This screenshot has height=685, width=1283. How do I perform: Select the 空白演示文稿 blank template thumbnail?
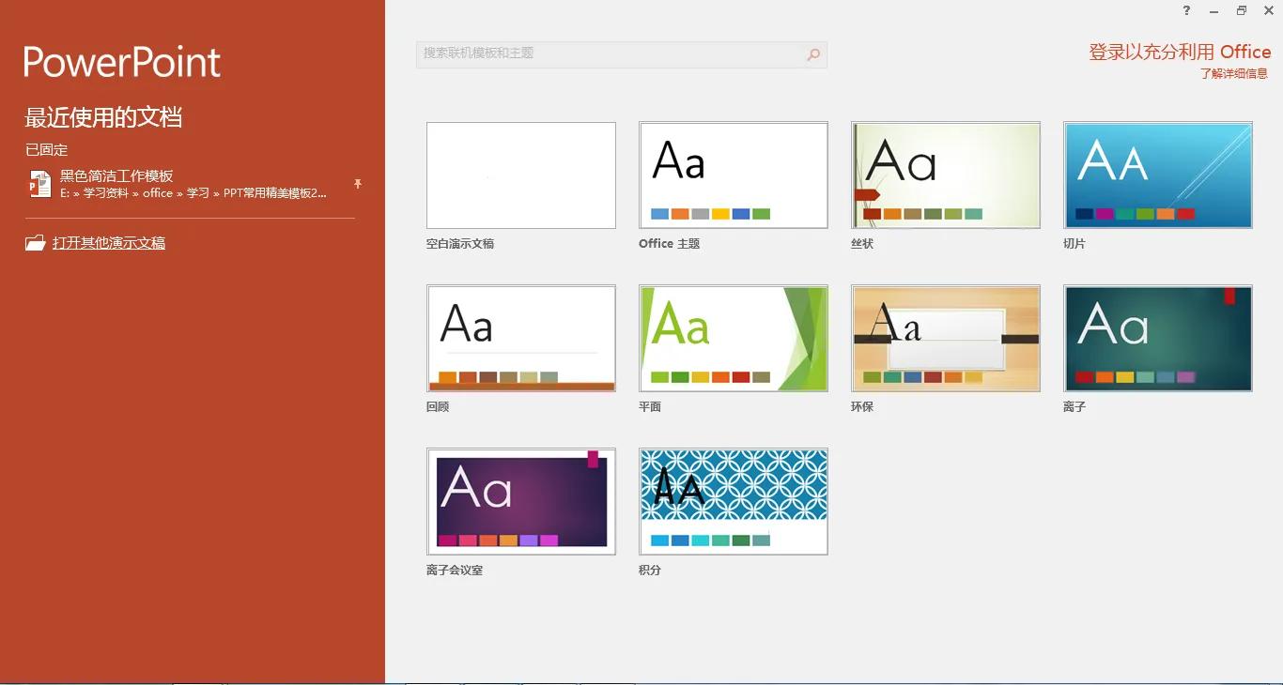pyautogui.click(x=521, y=175)
